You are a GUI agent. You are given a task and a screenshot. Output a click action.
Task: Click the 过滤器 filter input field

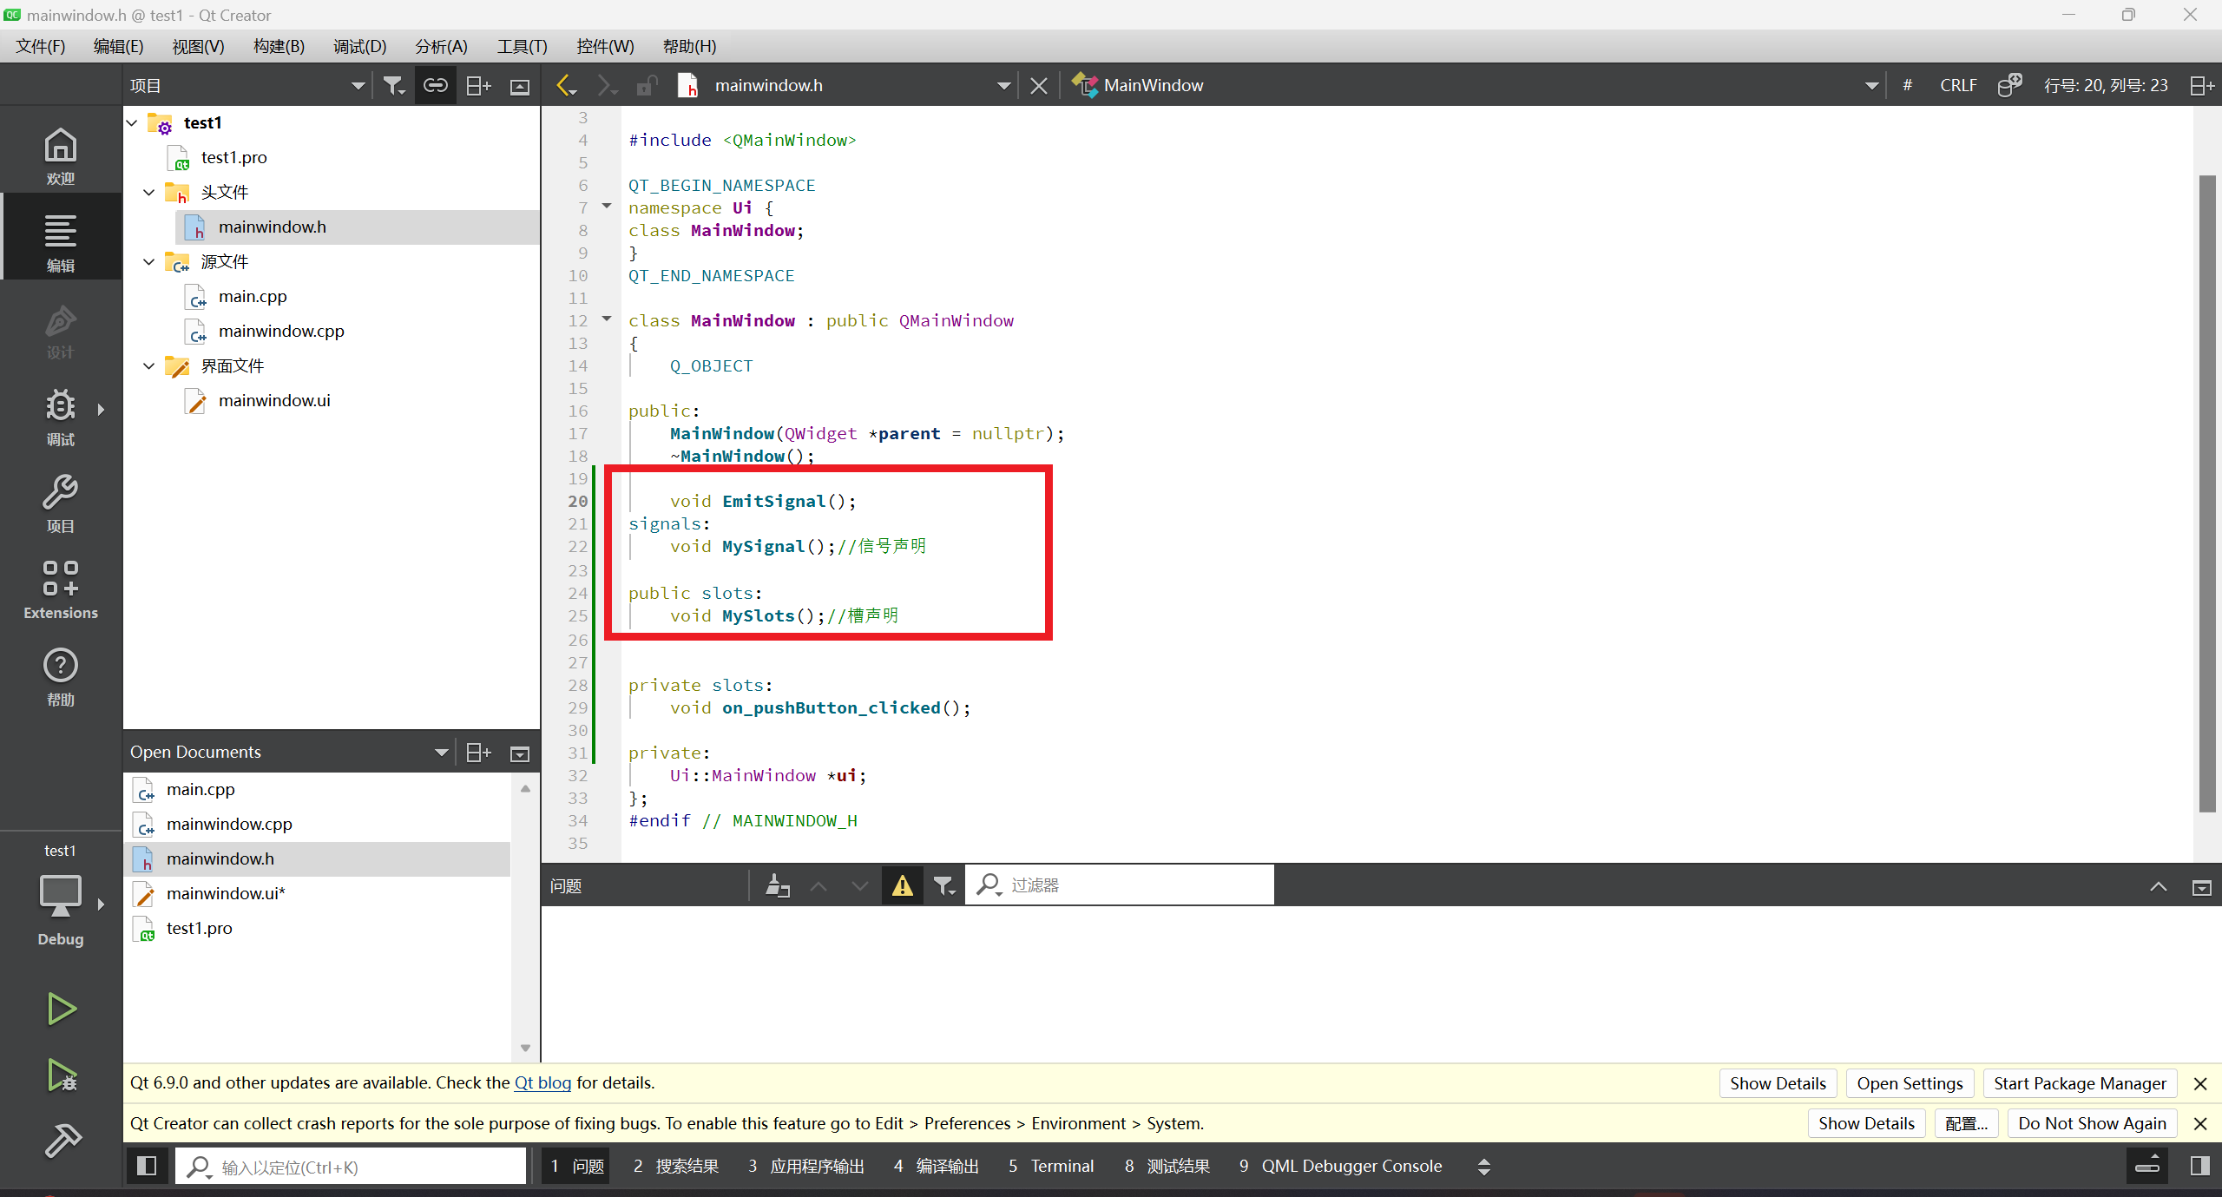click(x=1128, y=885)
